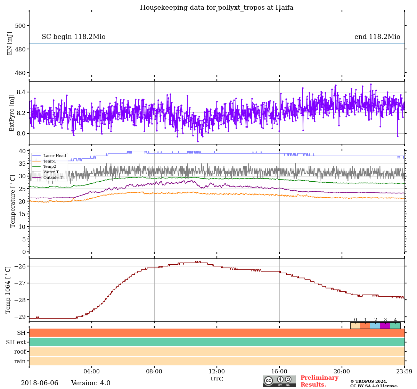Screen dimensions: 417x389
Task: Click the '© TROPOS 2024.' copyright text
Action: tap(369, 381)
